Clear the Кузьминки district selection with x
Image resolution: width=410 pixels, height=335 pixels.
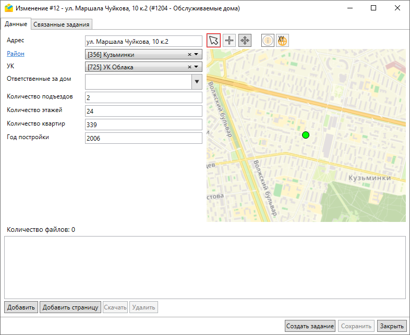(x=190, y=54)
